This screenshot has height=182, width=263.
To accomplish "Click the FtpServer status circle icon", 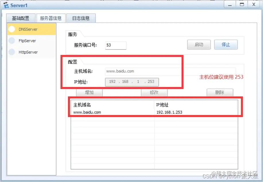I will (x=12, y=40).
